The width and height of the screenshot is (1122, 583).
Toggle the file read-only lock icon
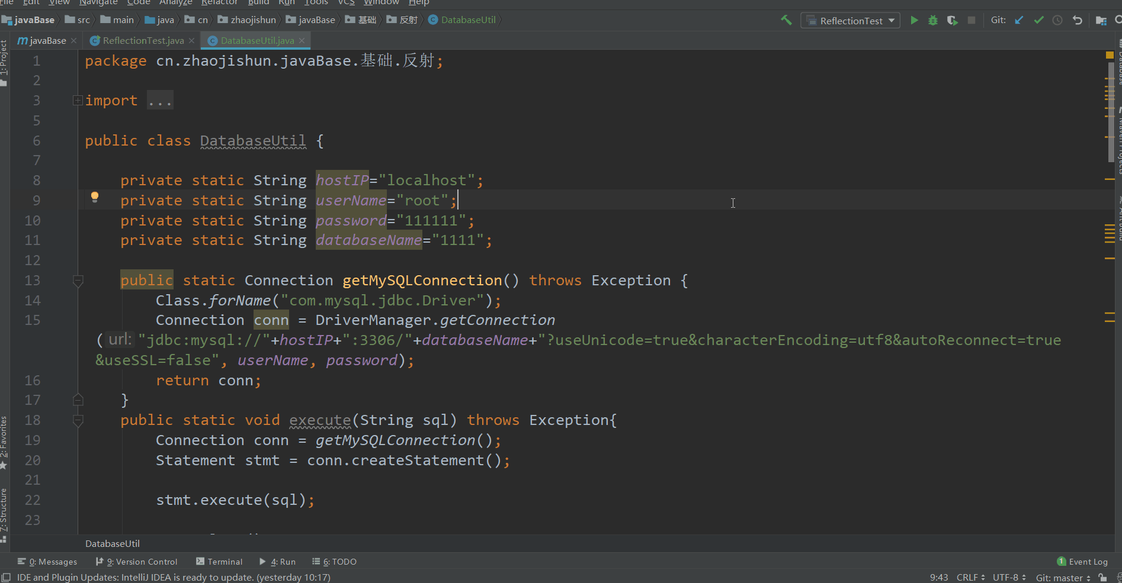[1102, 578]
